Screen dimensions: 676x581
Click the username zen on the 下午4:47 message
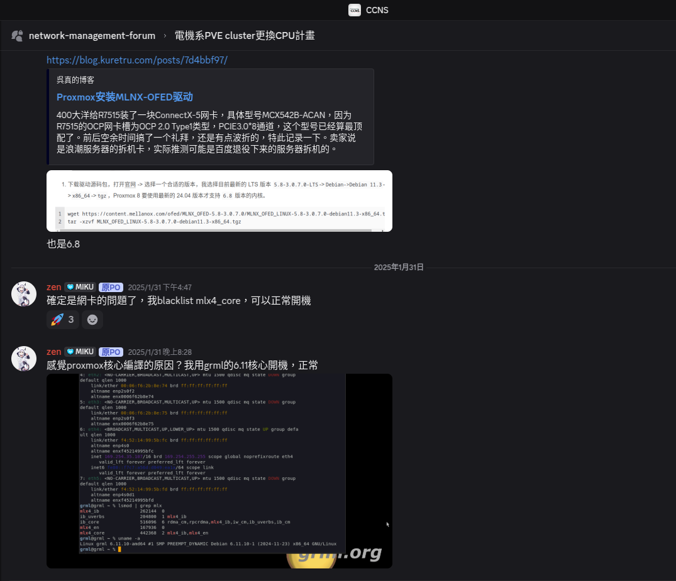click(54, 287)
